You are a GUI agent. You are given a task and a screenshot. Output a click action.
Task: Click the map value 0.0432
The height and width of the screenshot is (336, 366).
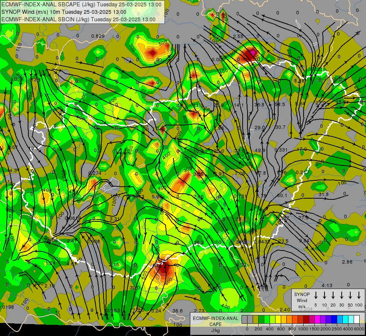click(x=262, y=242)
